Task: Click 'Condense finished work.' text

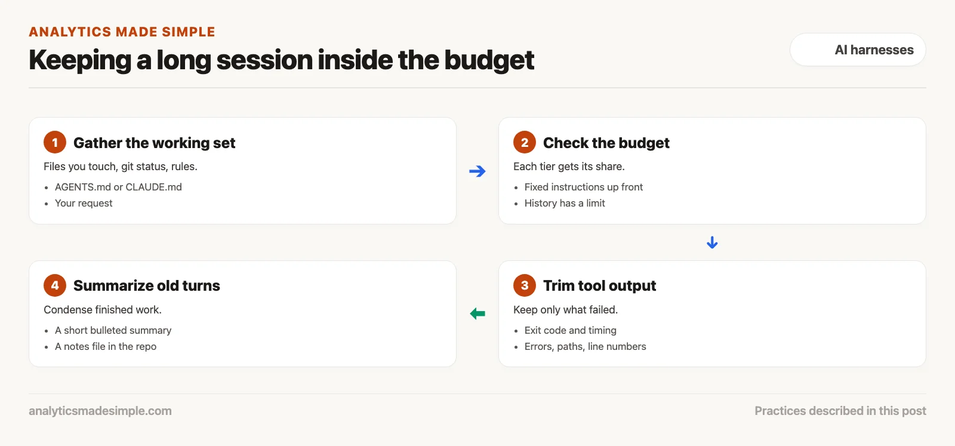Action: (103, 310)
